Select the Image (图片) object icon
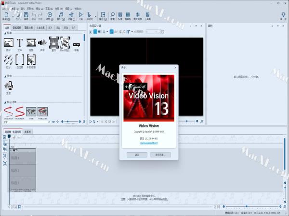 coord(9,43)
